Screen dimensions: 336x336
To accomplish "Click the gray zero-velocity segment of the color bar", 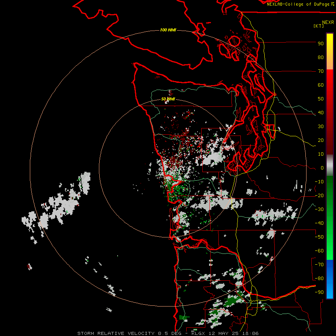I will [330, 165].
